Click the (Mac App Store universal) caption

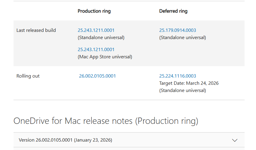[105, 57]
